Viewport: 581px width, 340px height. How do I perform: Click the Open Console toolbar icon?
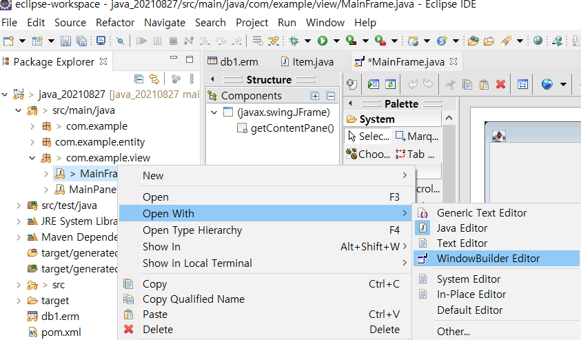click(x=101, y=40)
